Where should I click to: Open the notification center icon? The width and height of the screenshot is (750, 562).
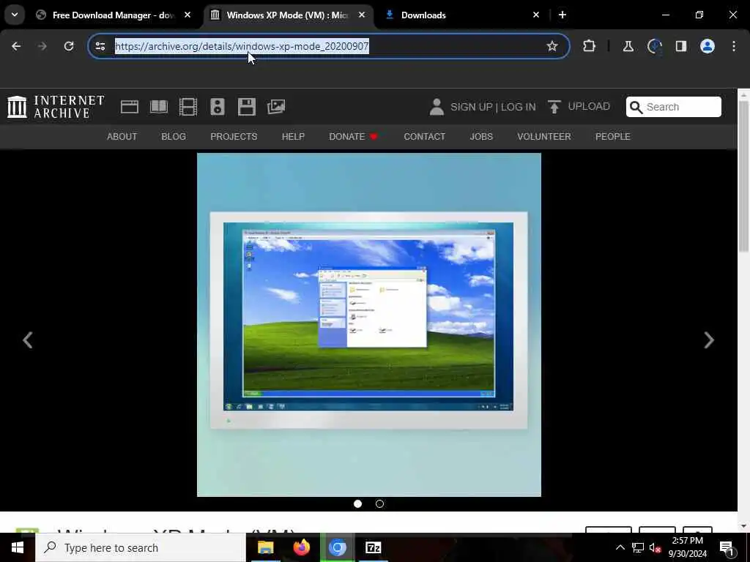727,547
